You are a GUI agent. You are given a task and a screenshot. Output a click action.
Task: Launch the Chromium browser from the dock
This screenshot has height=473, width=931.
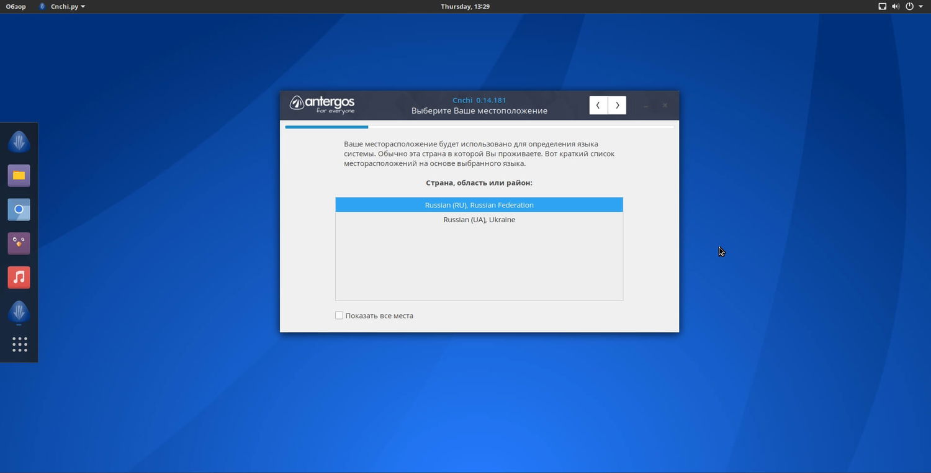(x=19, y=209)
